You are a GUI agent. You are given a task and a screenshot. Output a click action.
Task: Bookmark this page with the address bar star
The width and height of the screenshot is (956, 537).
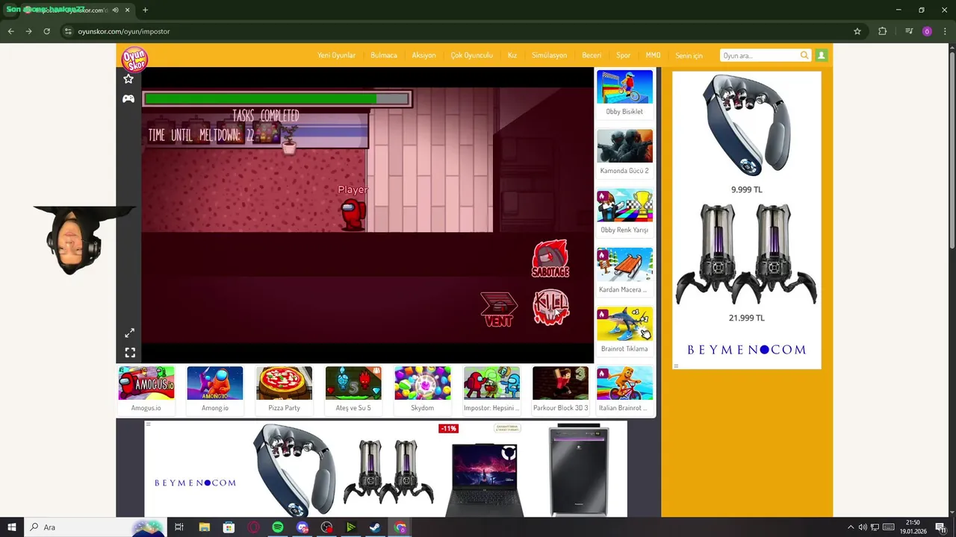(857, 31)
